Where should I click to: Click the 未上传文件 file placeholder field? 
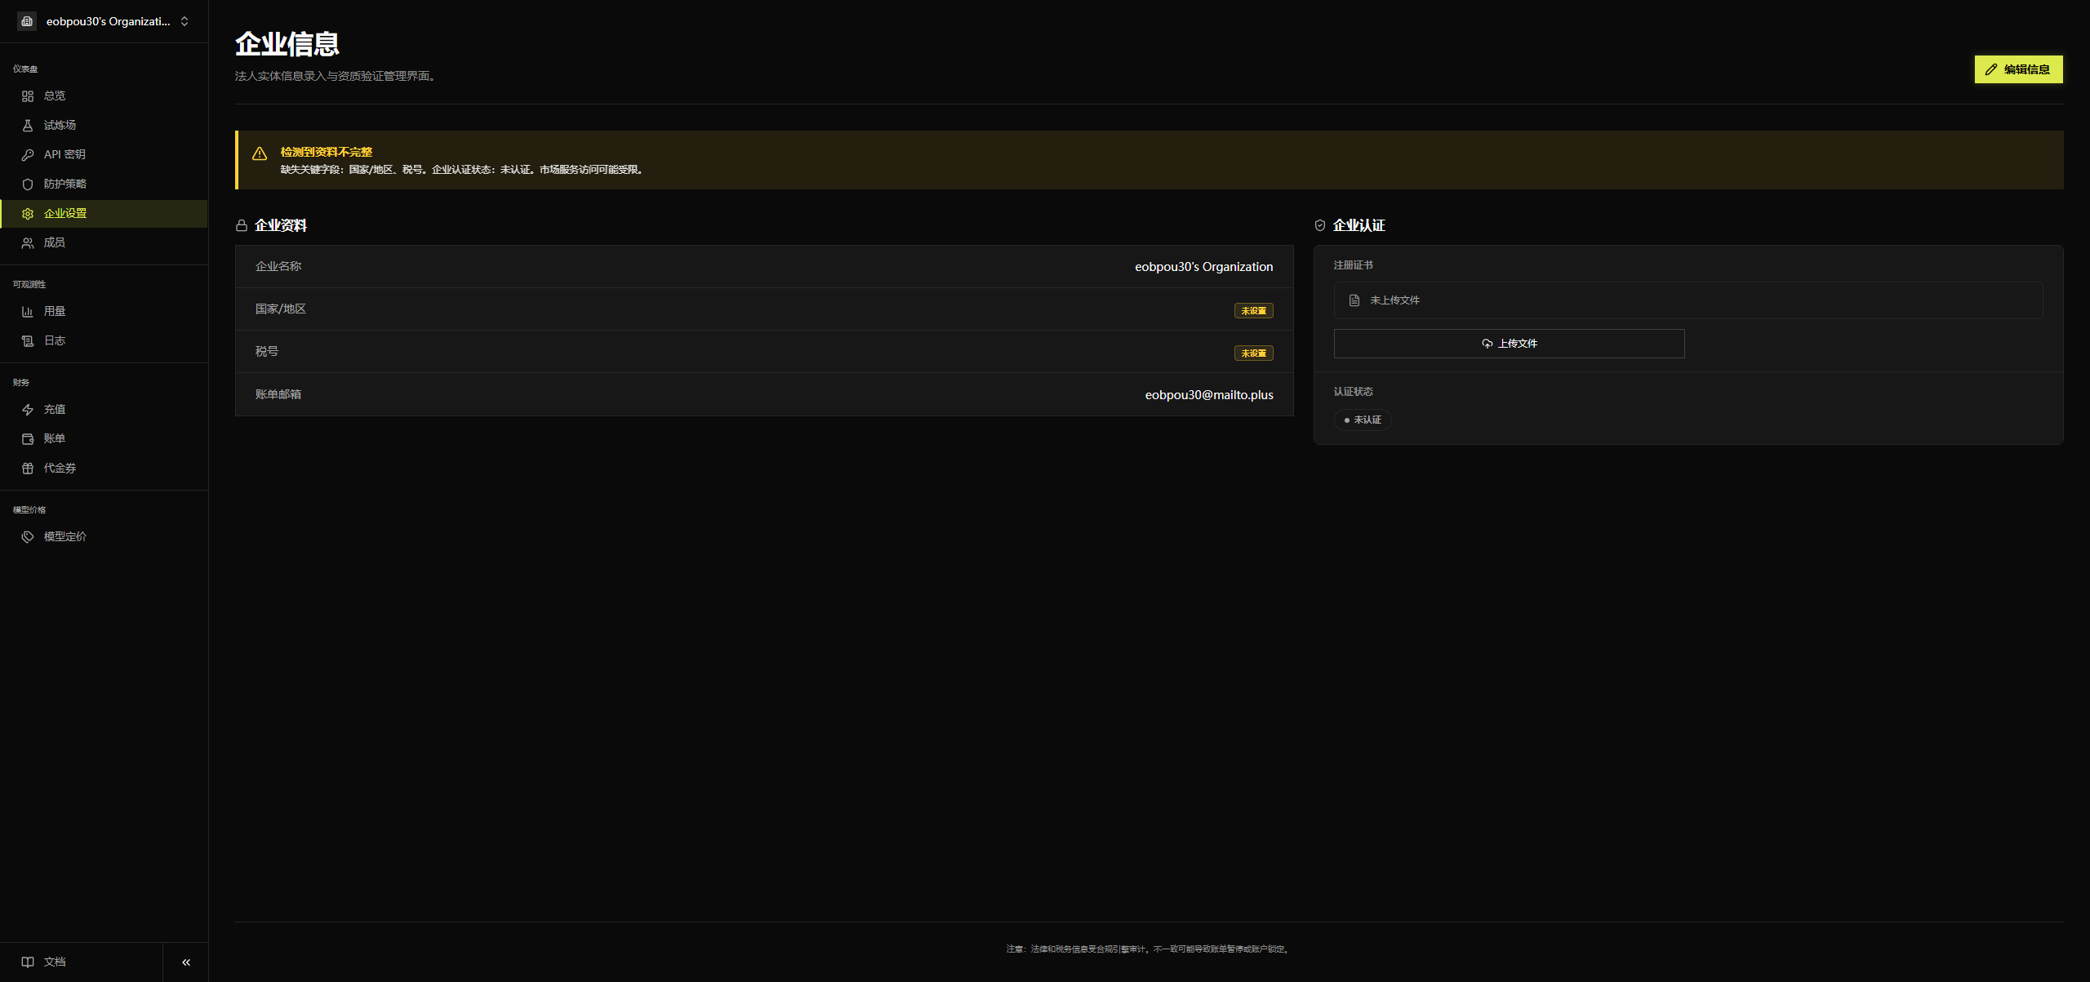[1688, 300]
